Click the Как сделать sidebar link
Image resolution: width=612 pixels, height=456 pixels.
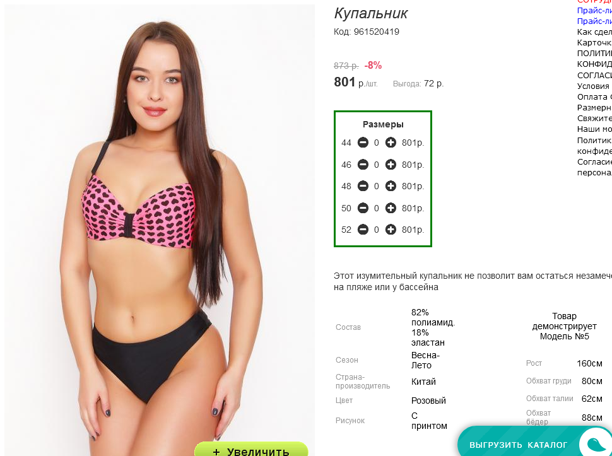[594, 32]
